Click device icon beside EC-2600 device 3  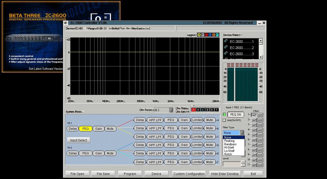pyautogui.click(x=226, y=54)
